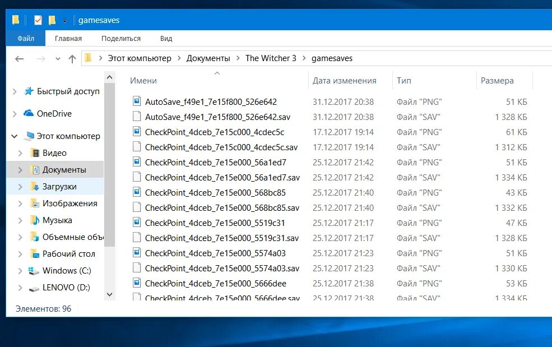Viewport: 552px width, 347px height.
Task: Open the recent locations dropdown arrow
Action: click(58, 59)
